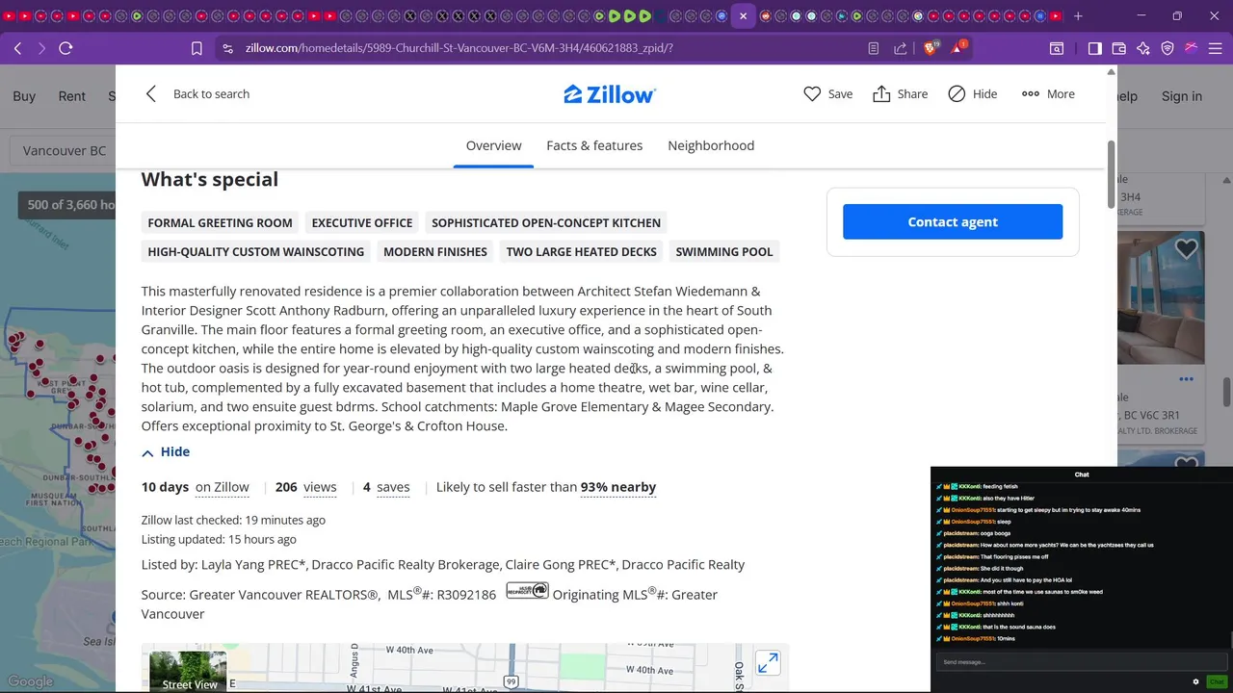Expand the map with the arrows icon

point(768,663)
